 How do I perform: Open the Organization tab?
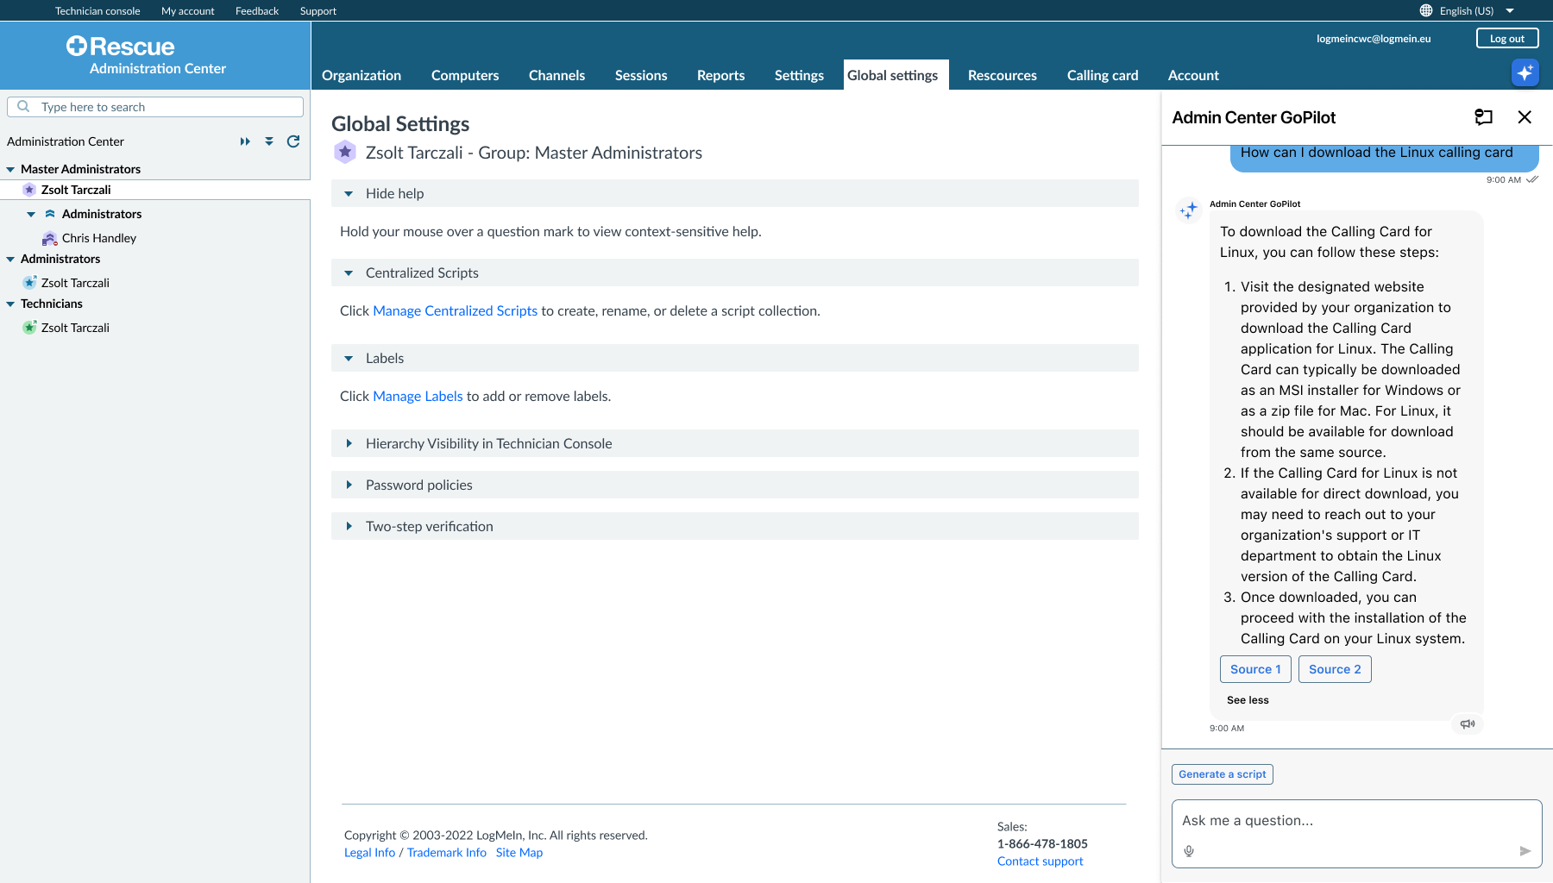click(x=362, y=75)
